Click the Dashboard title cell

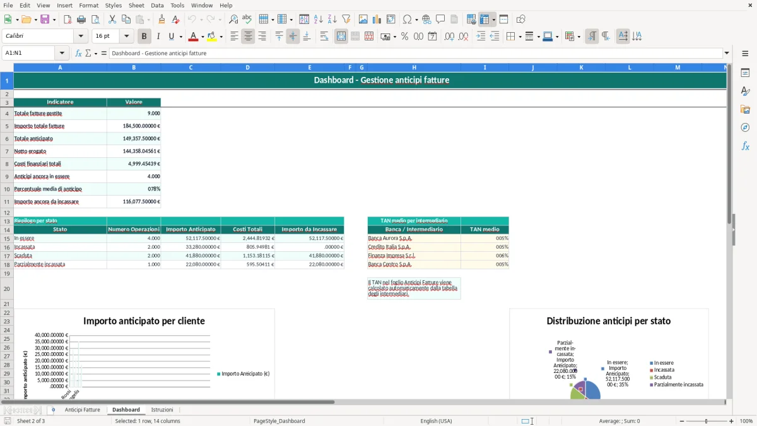(370, 80)
